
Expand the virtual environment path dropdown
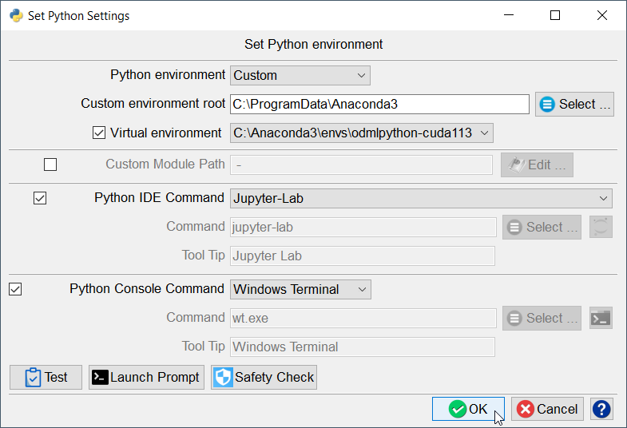click(x=361, y=133)
